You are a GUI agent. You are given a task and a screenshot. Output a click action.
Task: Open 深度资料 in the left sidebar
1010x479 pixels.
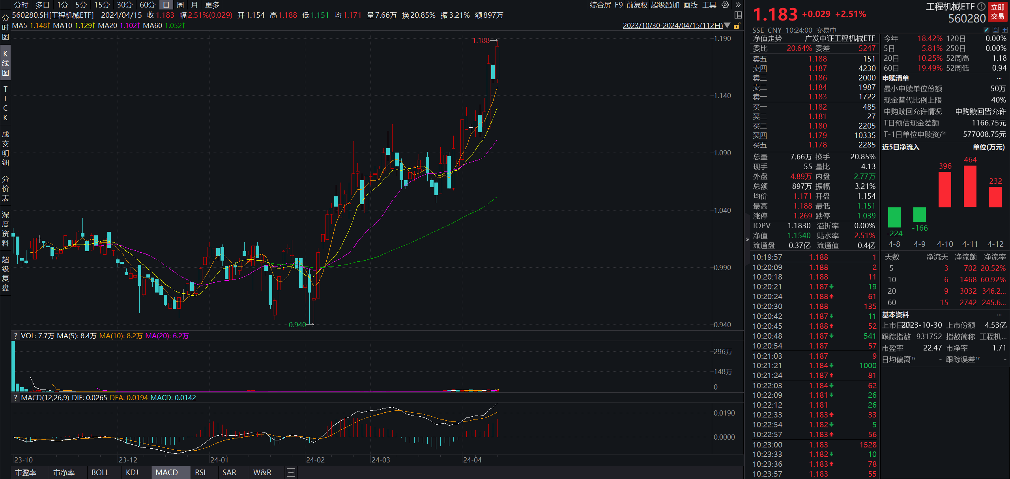6,229
